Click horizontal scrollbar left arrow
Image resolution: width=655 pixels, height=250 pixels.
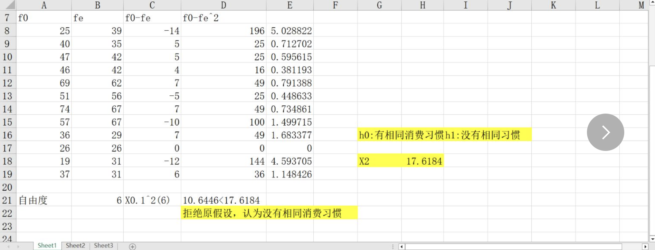401,247
